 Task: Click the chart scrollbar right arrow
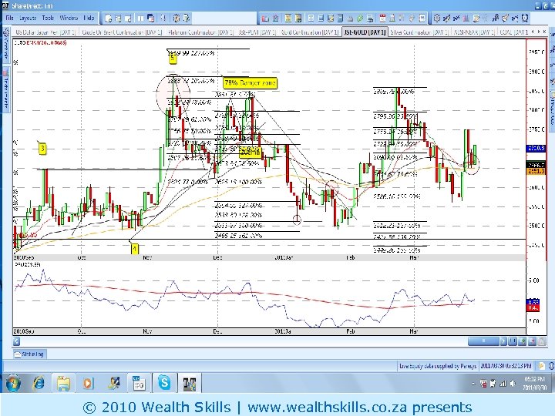[x=503, y=341]
